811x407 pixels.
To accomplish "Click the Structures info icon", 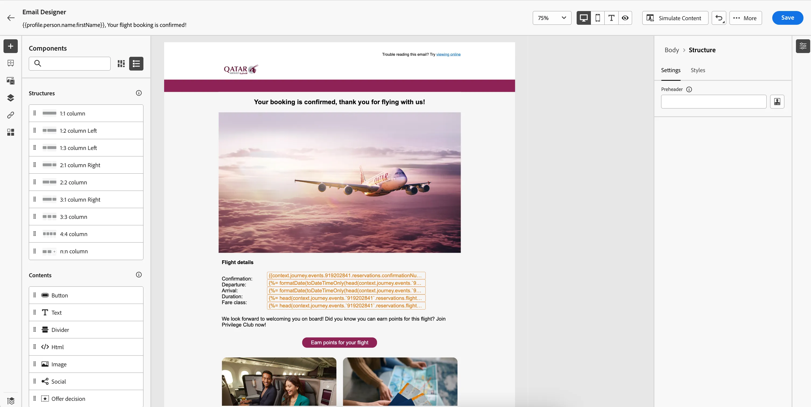I will tap(139, 93).
